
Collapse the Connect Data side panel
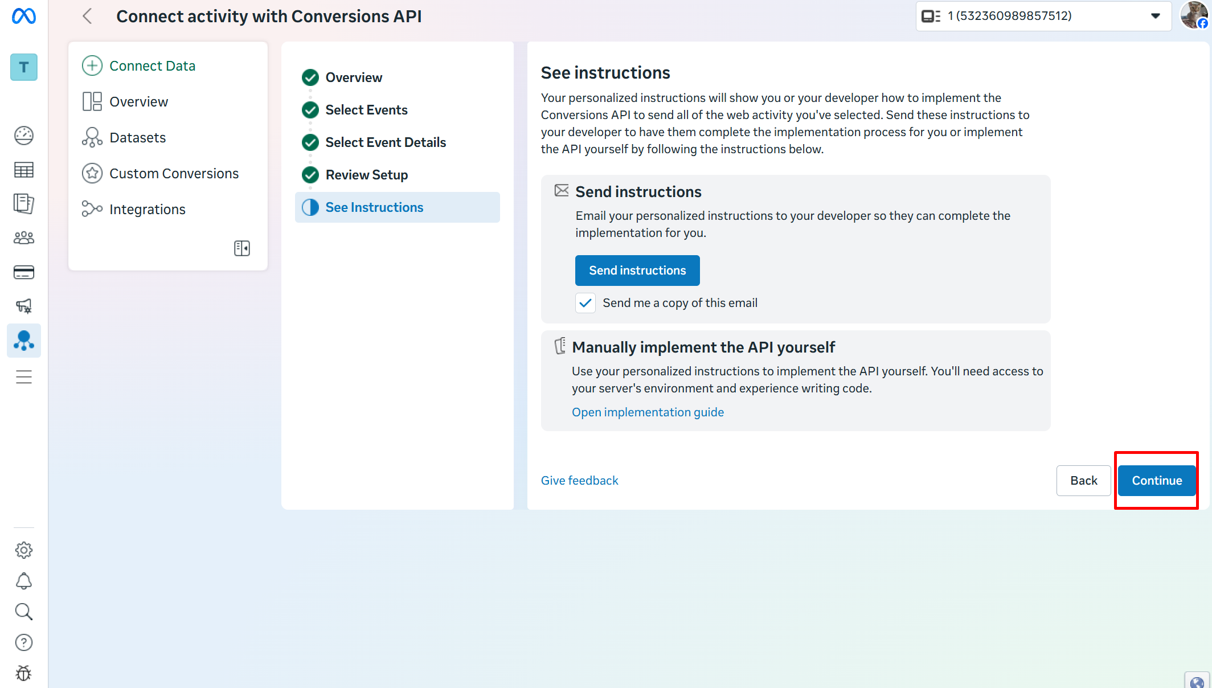[x=242, y=248]
